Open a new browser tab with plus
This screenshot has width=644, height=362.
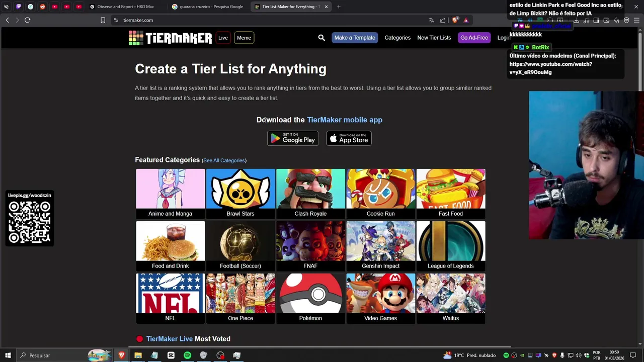(x=339, y=7)
